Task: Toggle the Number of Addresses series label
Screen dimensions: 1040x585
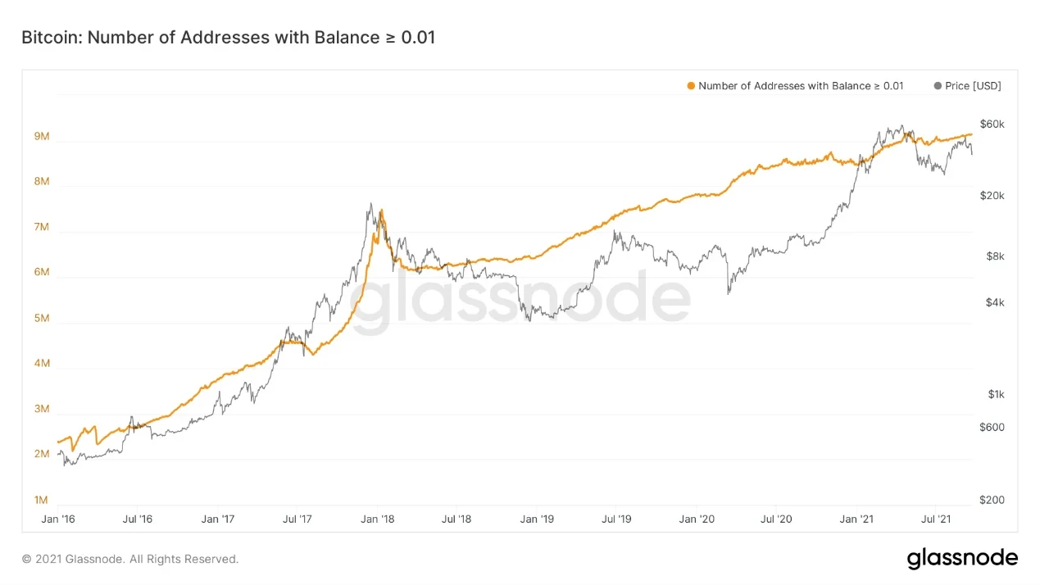Action: 801,86
